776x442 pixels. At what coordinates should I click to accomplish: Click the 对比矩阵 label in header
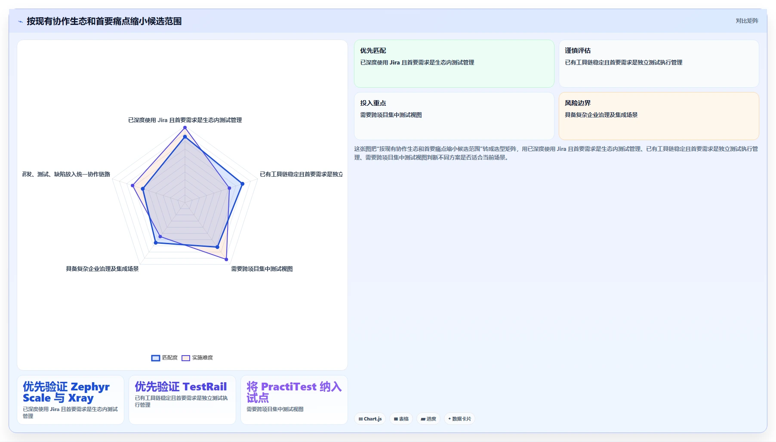point(747,21)
